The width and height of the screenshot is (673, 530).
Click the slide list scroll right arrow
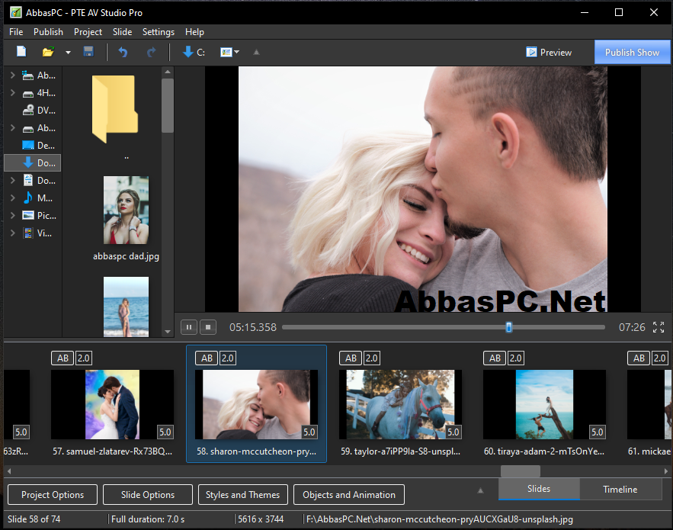[x=665, y=471]
